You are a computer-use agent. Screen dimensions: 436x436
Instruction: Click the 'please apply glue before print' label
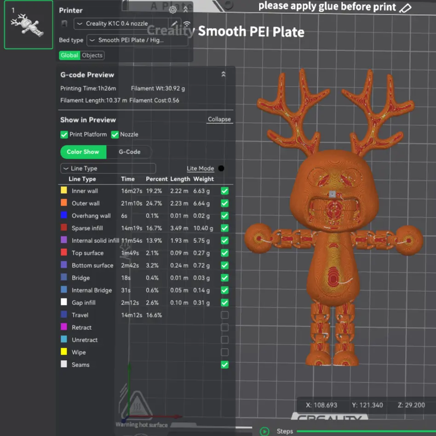pyautogui.click(x=327, y=7)
